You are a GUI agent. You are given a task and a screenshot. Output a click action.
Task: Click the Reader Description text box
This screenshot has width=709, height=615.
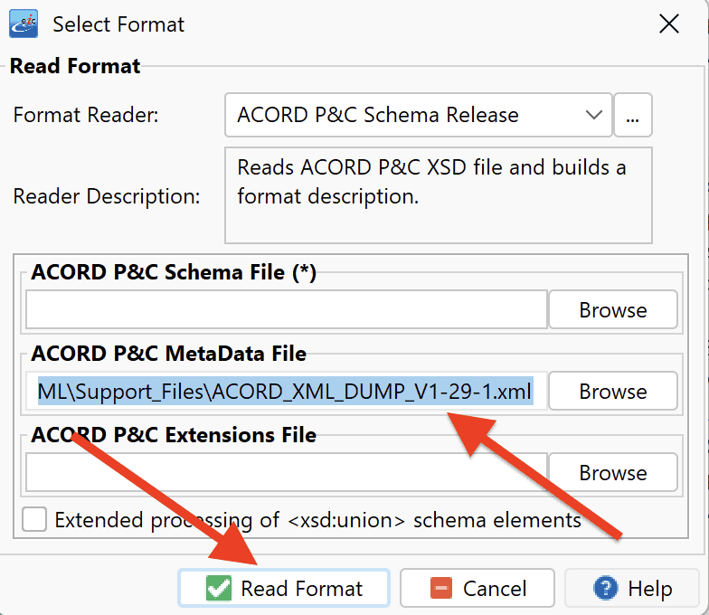tap(438, 195)
